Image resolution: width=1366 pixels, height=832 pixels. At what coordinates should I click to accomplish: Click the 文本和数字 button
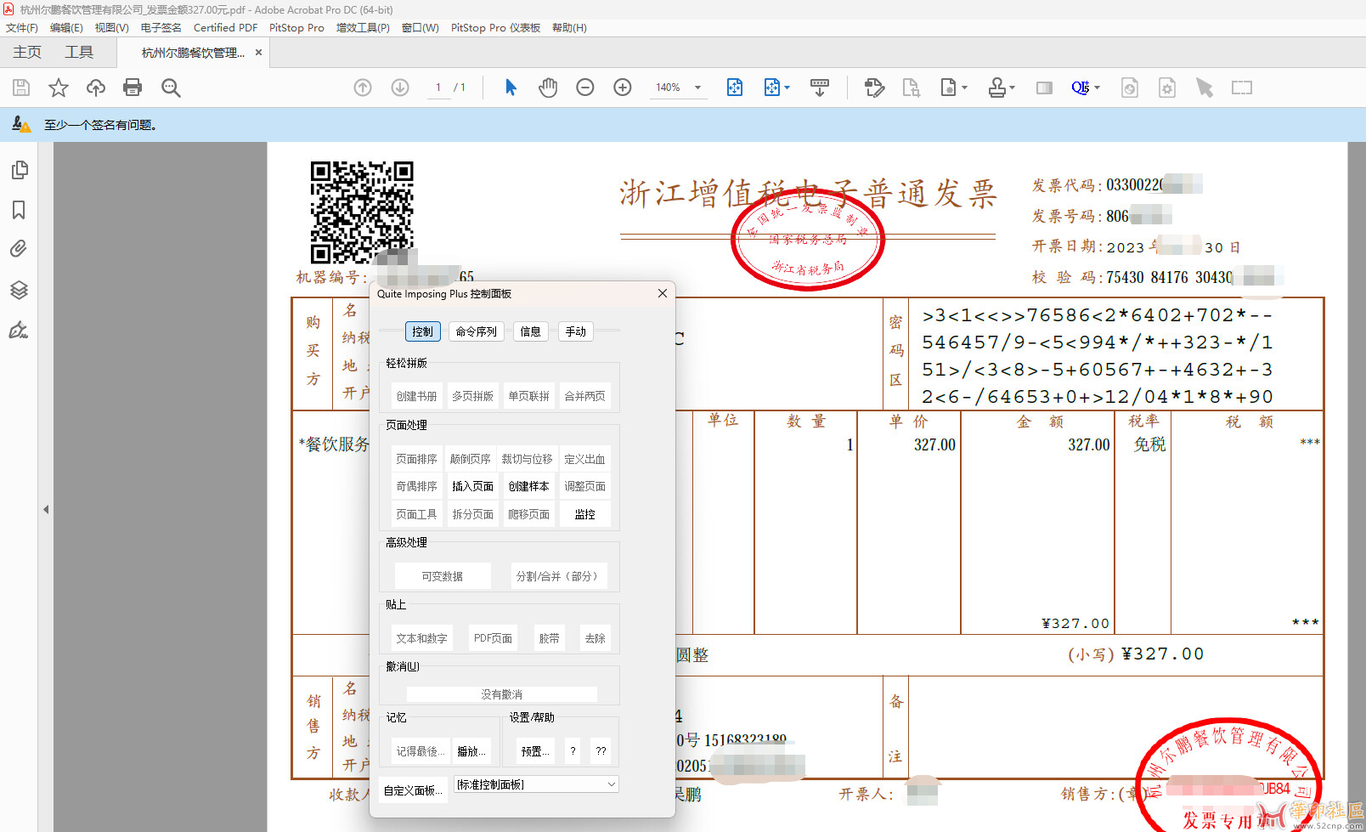click(421, 638)
